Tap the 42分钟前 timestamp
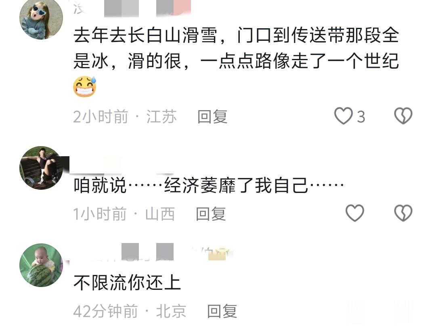 click(106, 311)
